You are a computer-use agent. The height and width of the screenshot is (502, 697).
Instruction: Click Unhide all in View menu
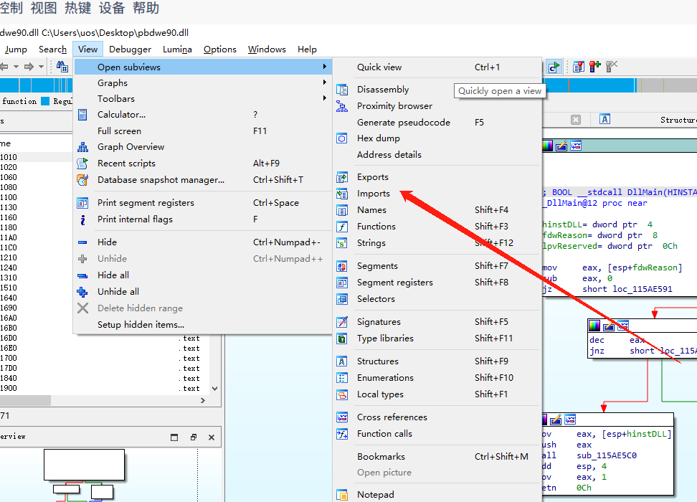(118, 292)
